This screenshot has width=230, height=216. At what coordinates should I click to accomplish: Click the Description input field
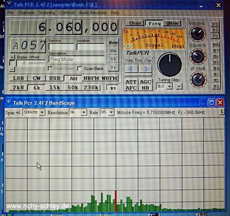point(76,59)
